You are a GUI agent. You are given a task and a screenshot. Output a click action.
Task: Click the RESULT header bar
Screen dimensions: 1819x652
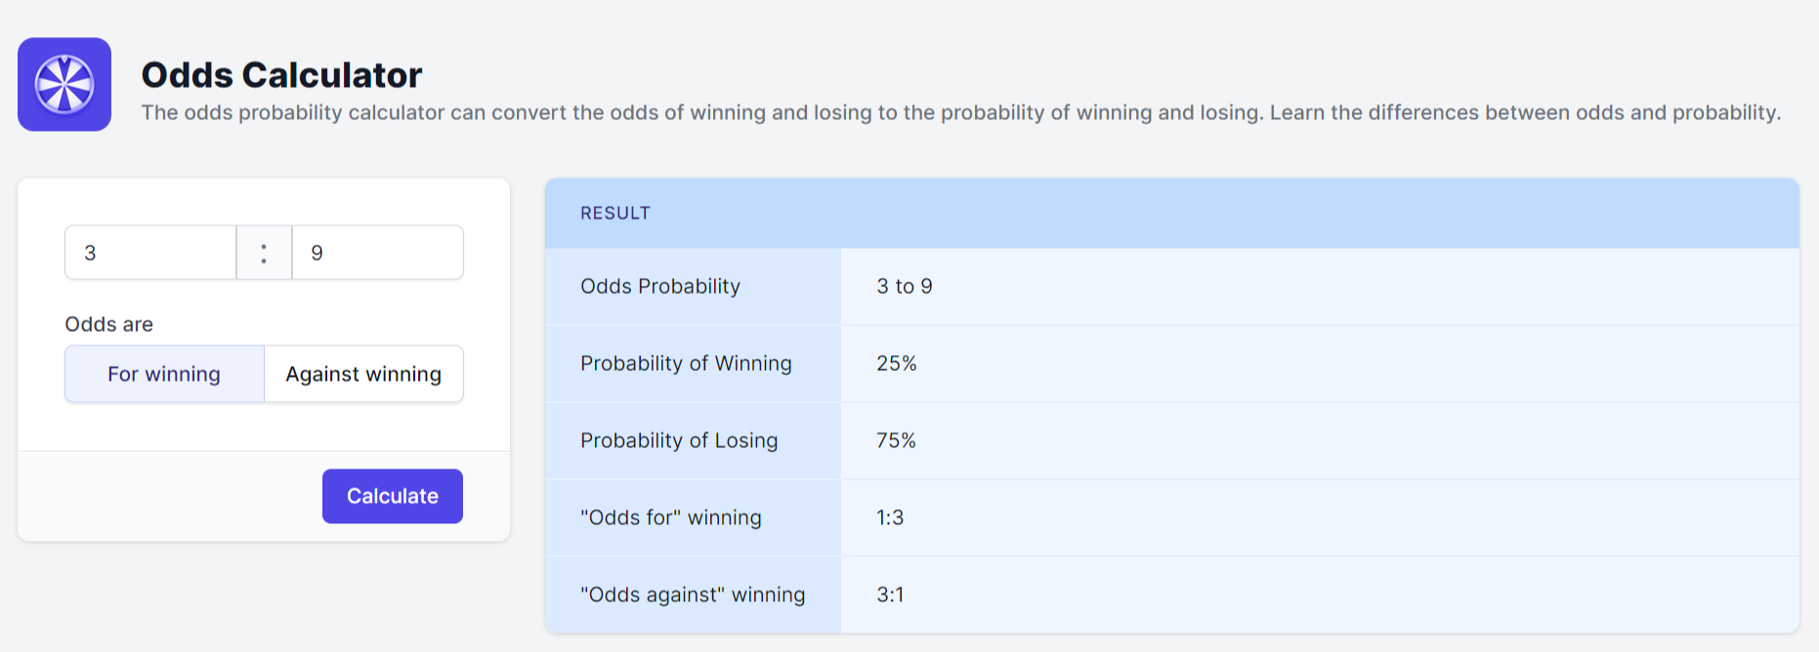click(1171, 213)
